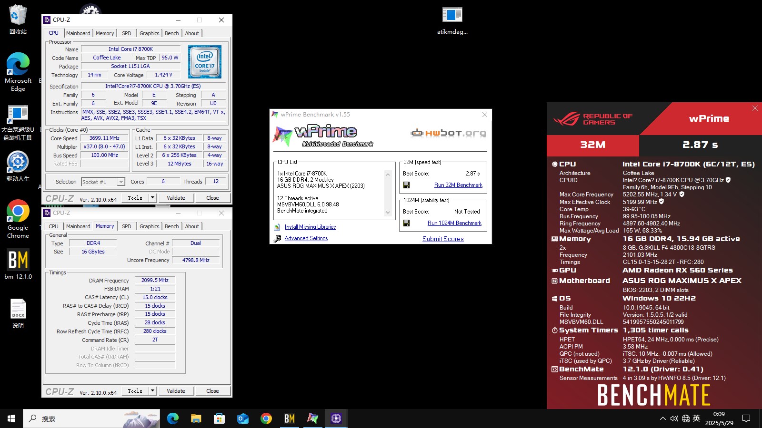
Task: Show hidden system tray icons
Action: pyautogui.click(x=662, y=418)
